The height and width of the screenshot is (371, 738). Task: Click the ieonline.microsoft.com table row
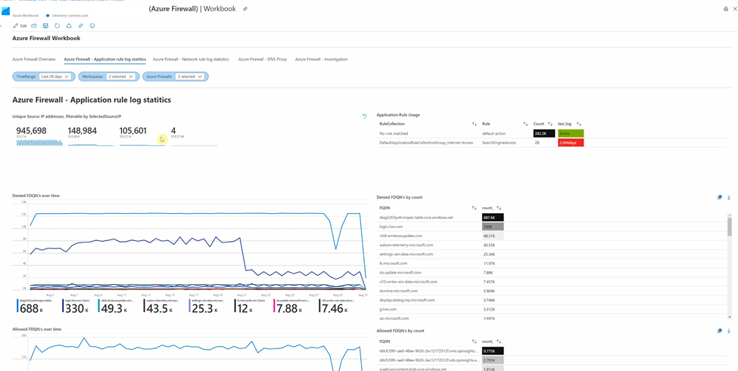tap(551, 291)
